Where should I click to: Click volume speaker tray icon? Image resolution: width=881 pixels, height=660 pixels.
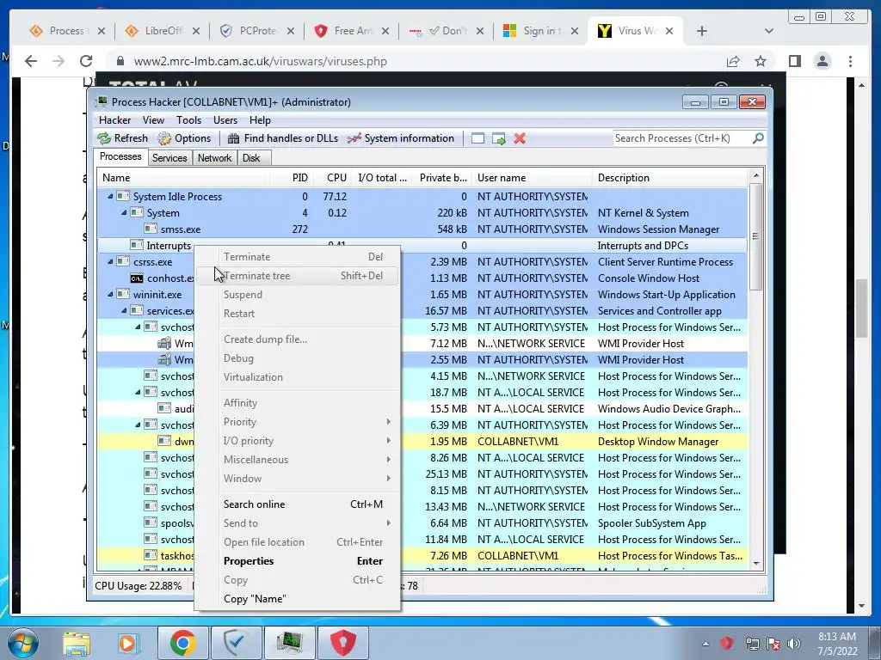point(794,644)
